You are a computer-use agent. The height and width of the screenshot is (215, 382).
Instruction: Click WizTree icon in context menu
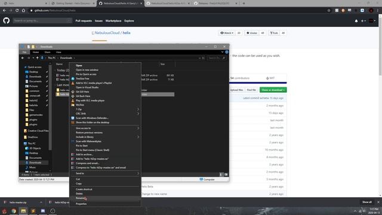tap(73, 105)
